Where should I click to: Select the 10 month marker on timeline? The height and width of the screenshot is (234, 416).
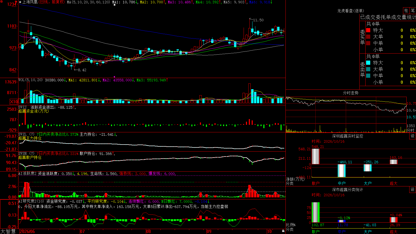(x=269, y=231)
